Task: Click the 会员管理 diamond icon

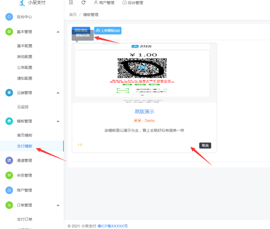Action: pyautogui.click(x=9, y=175)
